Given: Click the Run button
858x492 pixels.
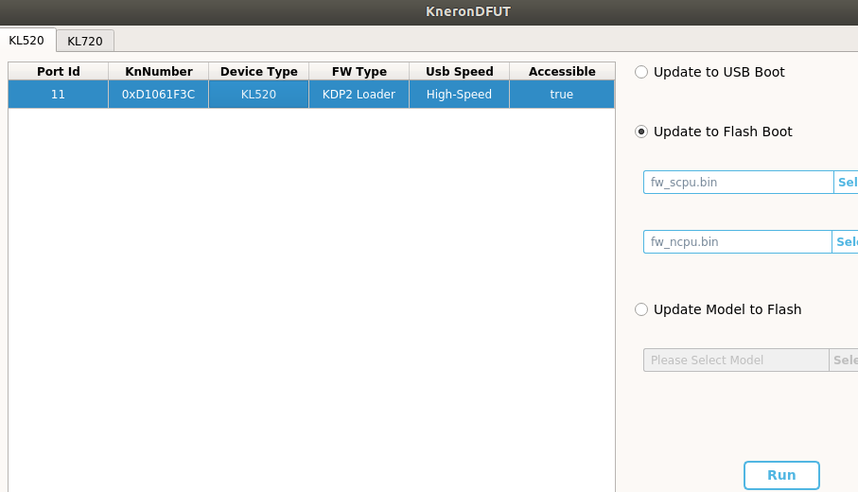Looking at the screenshot, I should [x=781, y=475].
